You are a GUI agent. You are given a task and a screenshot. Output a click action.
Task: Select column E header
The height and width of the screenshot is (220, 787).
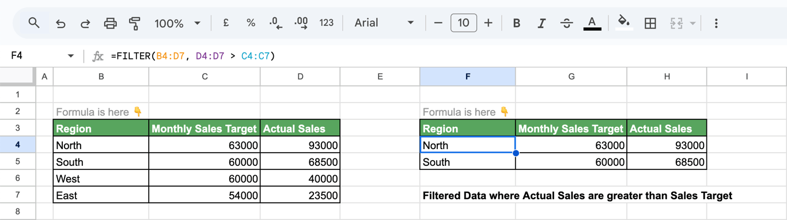pyautogui.click(x=380, y=76)
